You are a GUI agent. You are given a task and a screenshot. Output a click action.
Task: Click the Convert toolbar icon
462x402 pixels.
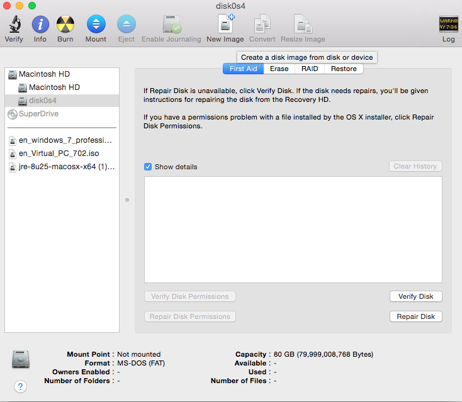click(x=262, y=24)
